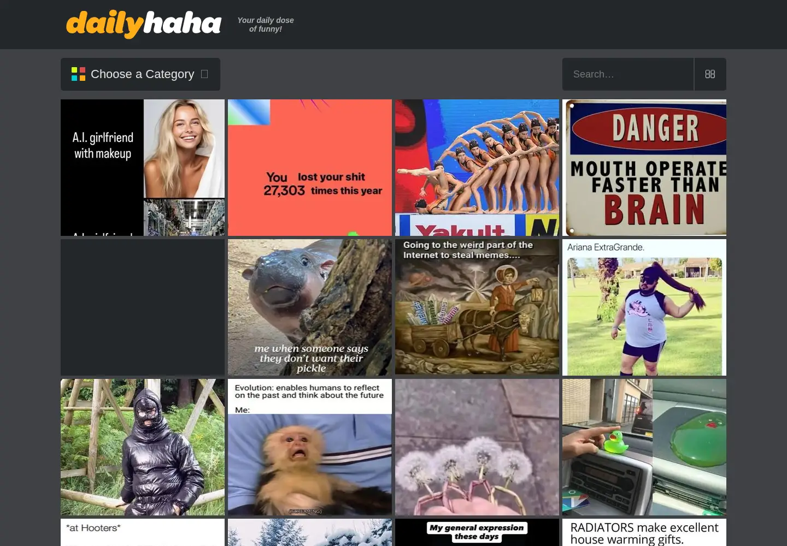Open the dandelion puffs picture
Image resolution: width=787 pixels, height=546 pixels.
pos(477,447)
